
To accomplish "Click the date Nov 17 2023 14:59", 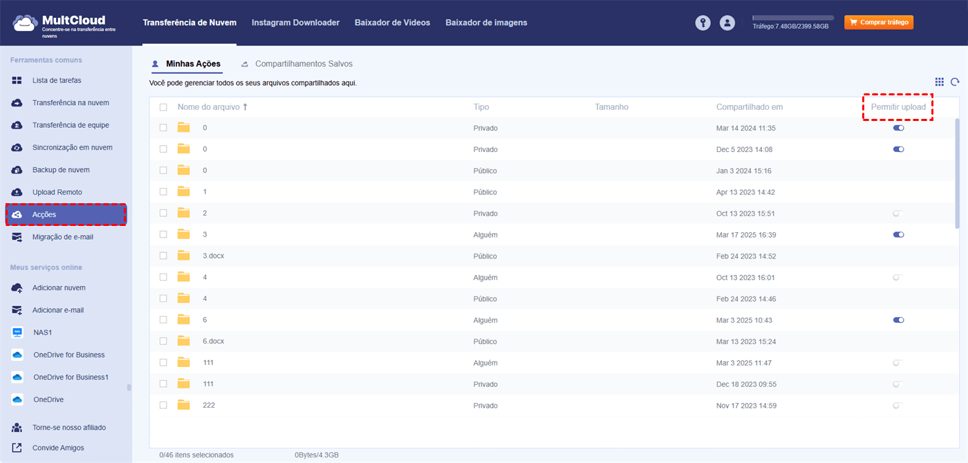I will click(x=746, y=406).
